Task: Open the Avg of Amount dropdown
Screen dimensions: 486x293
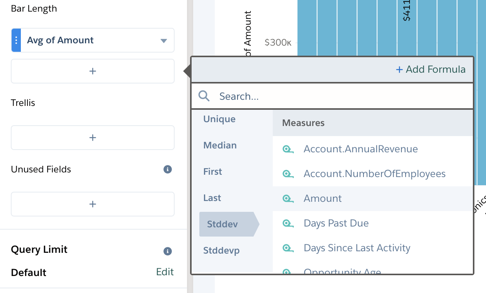Action: [163, 40]
